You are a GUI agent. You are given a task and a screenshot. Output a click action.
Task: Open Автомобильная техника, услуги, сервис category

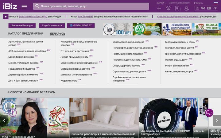click(x=26, y=43)
